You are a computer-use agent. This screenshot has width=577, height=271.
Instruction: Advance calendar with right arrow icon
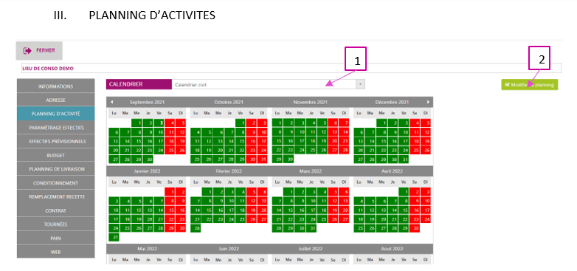pos(428,102)
